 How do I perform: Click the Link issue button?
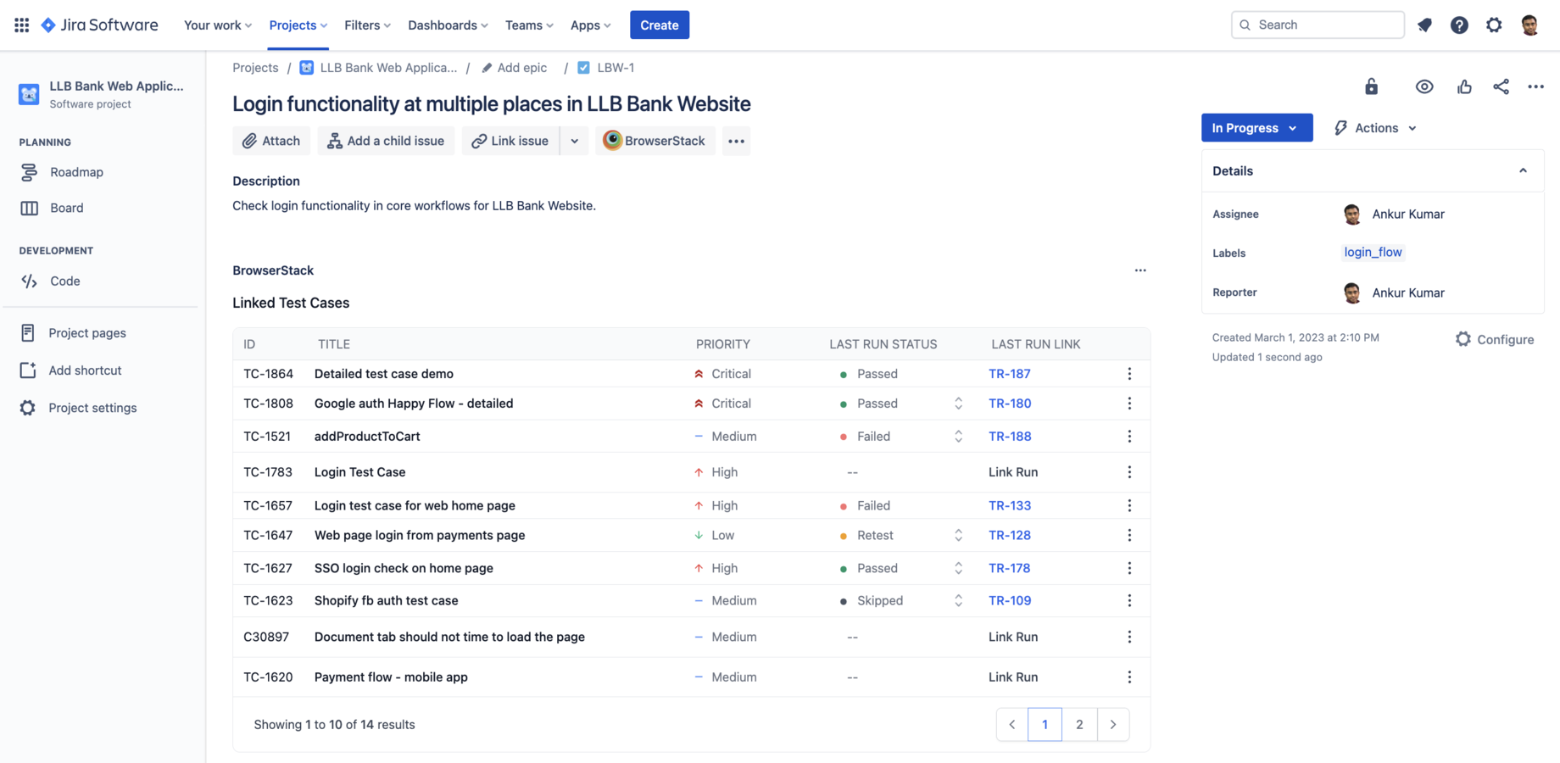pyautogui.click(x=510, y=141)
